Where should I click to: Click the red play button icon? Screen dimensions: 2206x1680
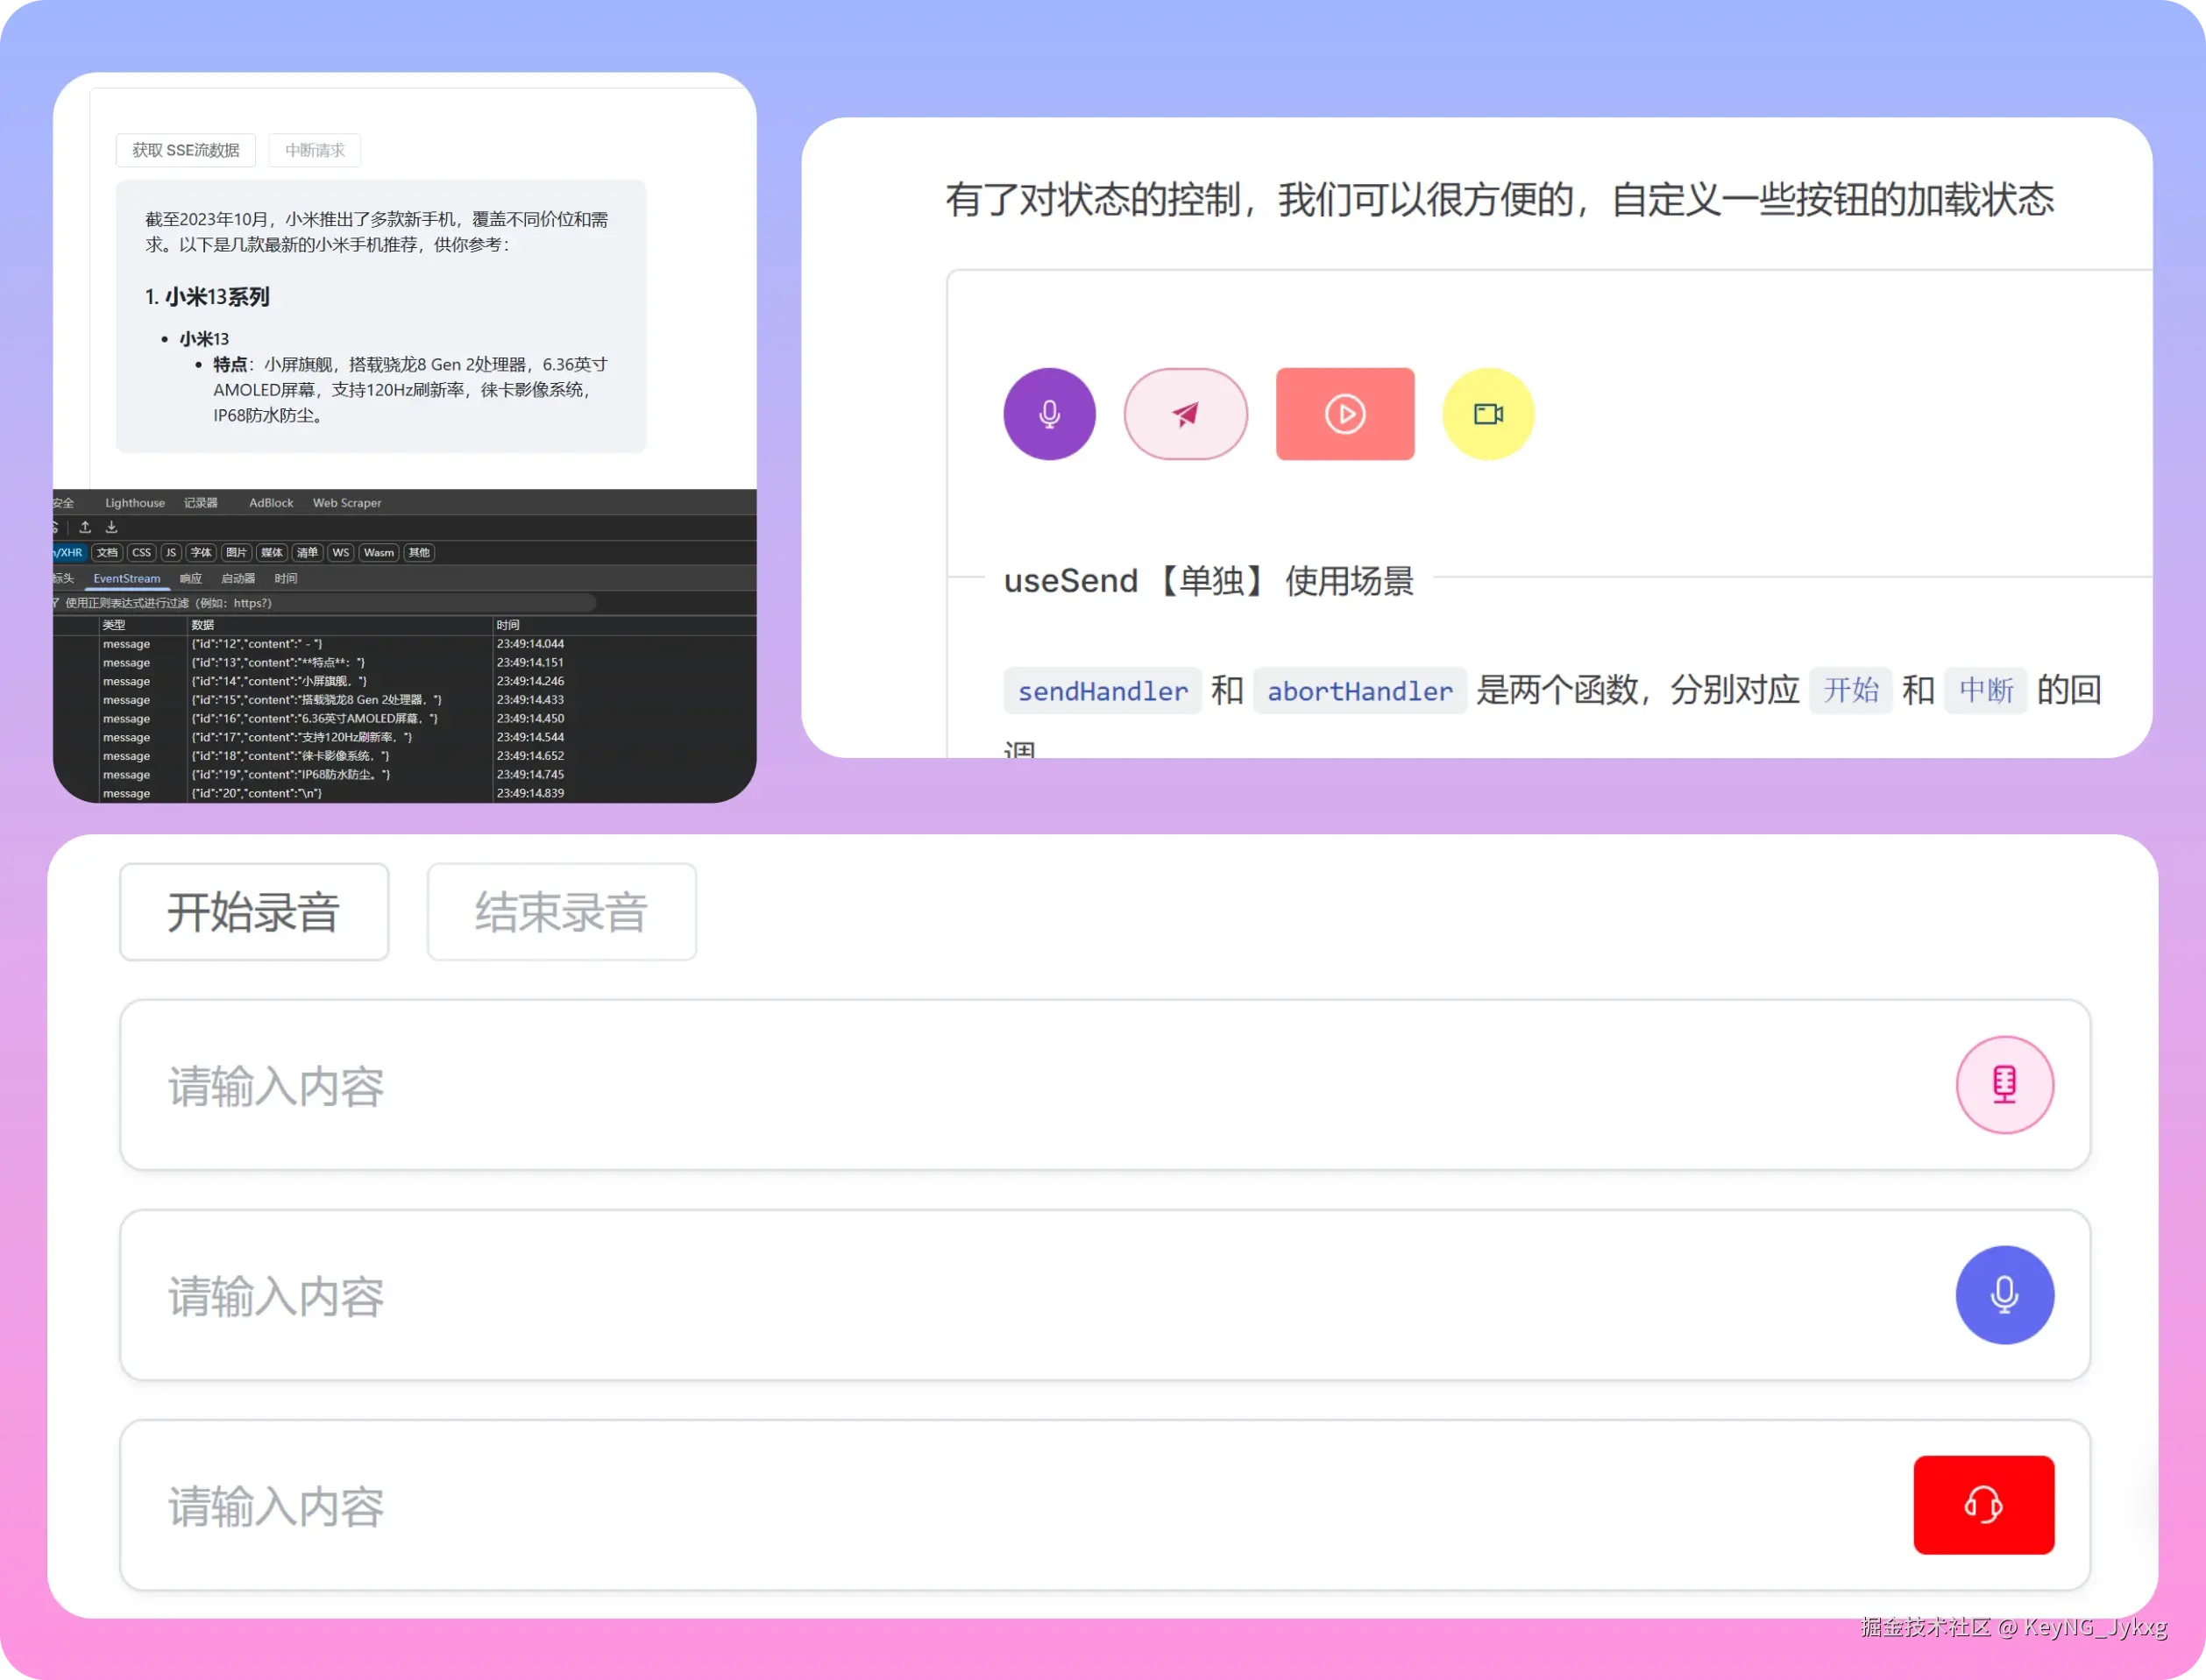click(x=1344, y=413)
